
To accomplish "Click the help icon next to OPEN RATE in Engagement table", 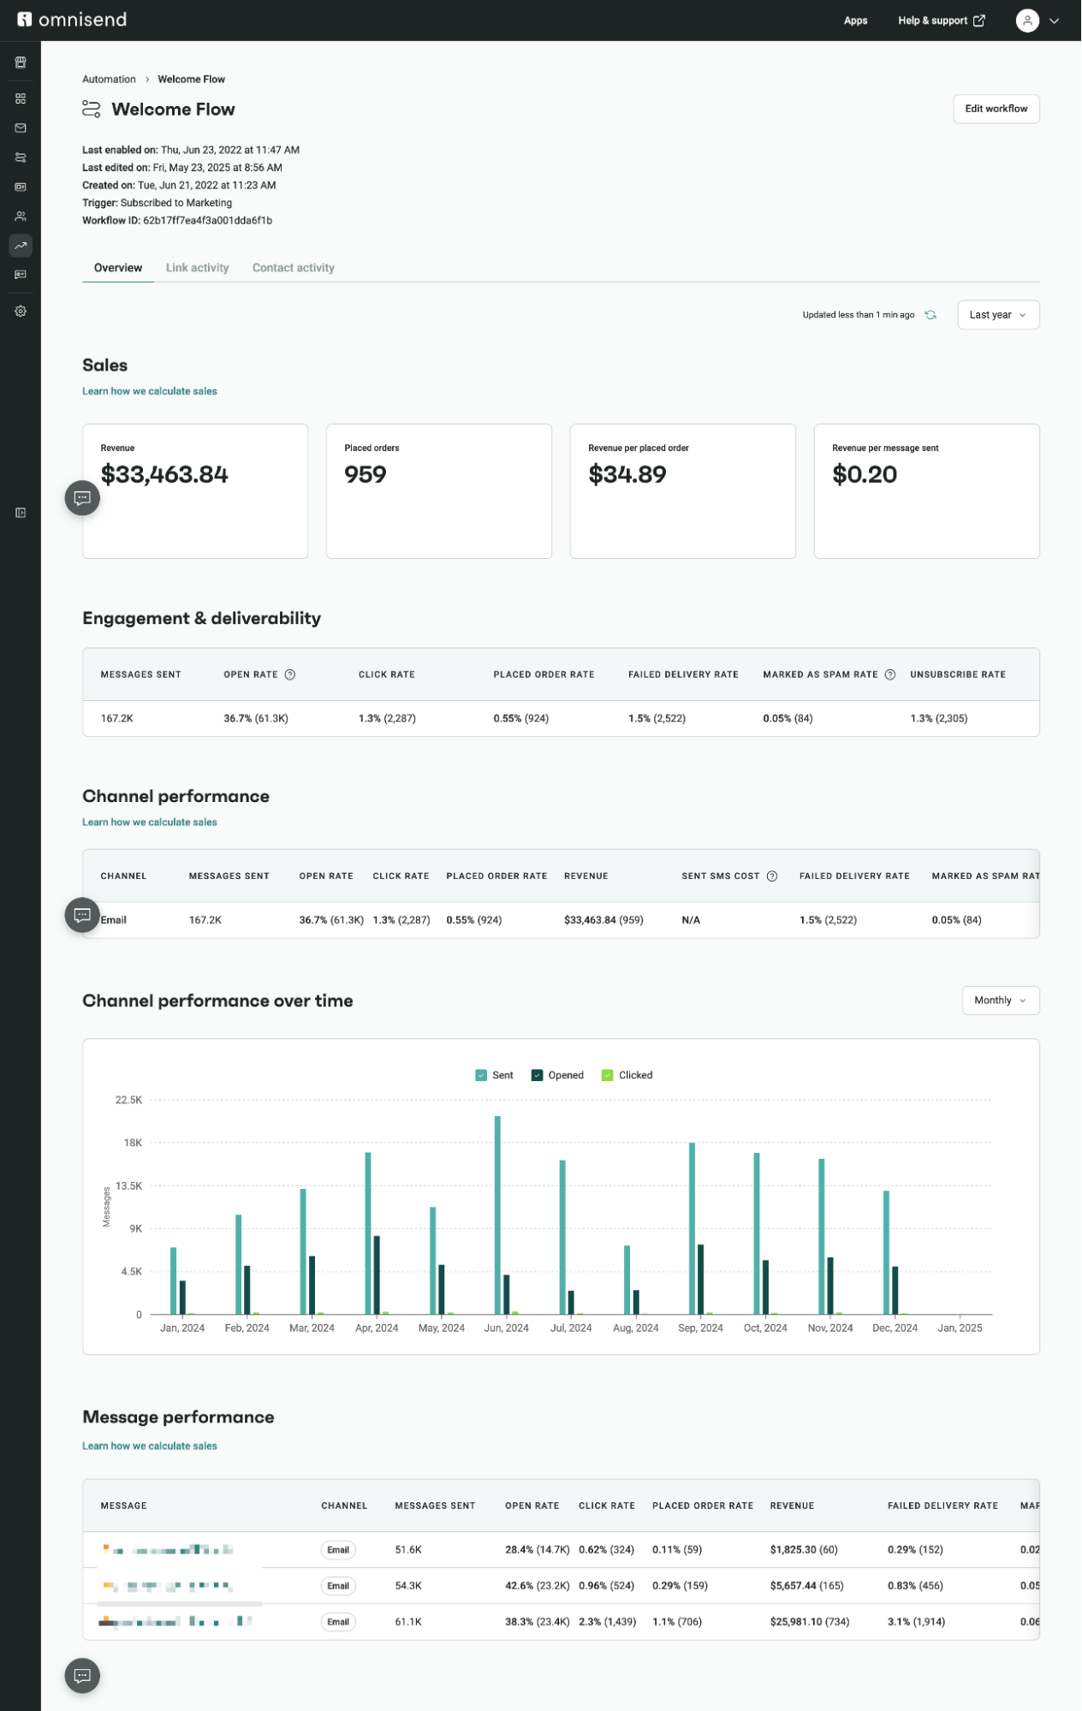I will pyautogui.click(x=290, y=674).
